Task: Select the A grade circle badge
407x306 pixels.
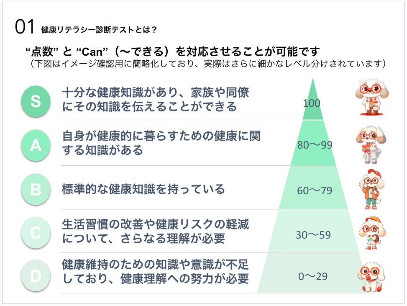Action: (x=36, y=145)
